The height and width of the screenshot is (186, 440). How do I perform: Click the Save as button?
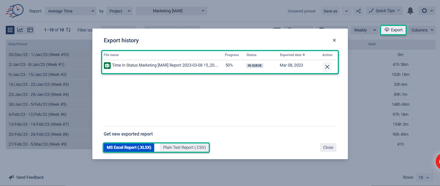pyautogui.click(x=330, y=11)
